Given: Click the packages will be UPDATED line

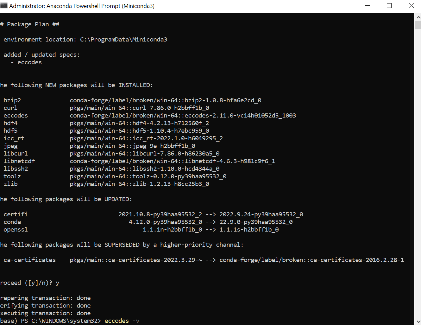Looking at the screenshot, I should pos(66,199).
